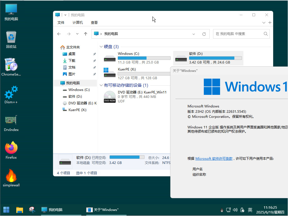
Task: Click the flame tray icon
Action: pos(222,210)
